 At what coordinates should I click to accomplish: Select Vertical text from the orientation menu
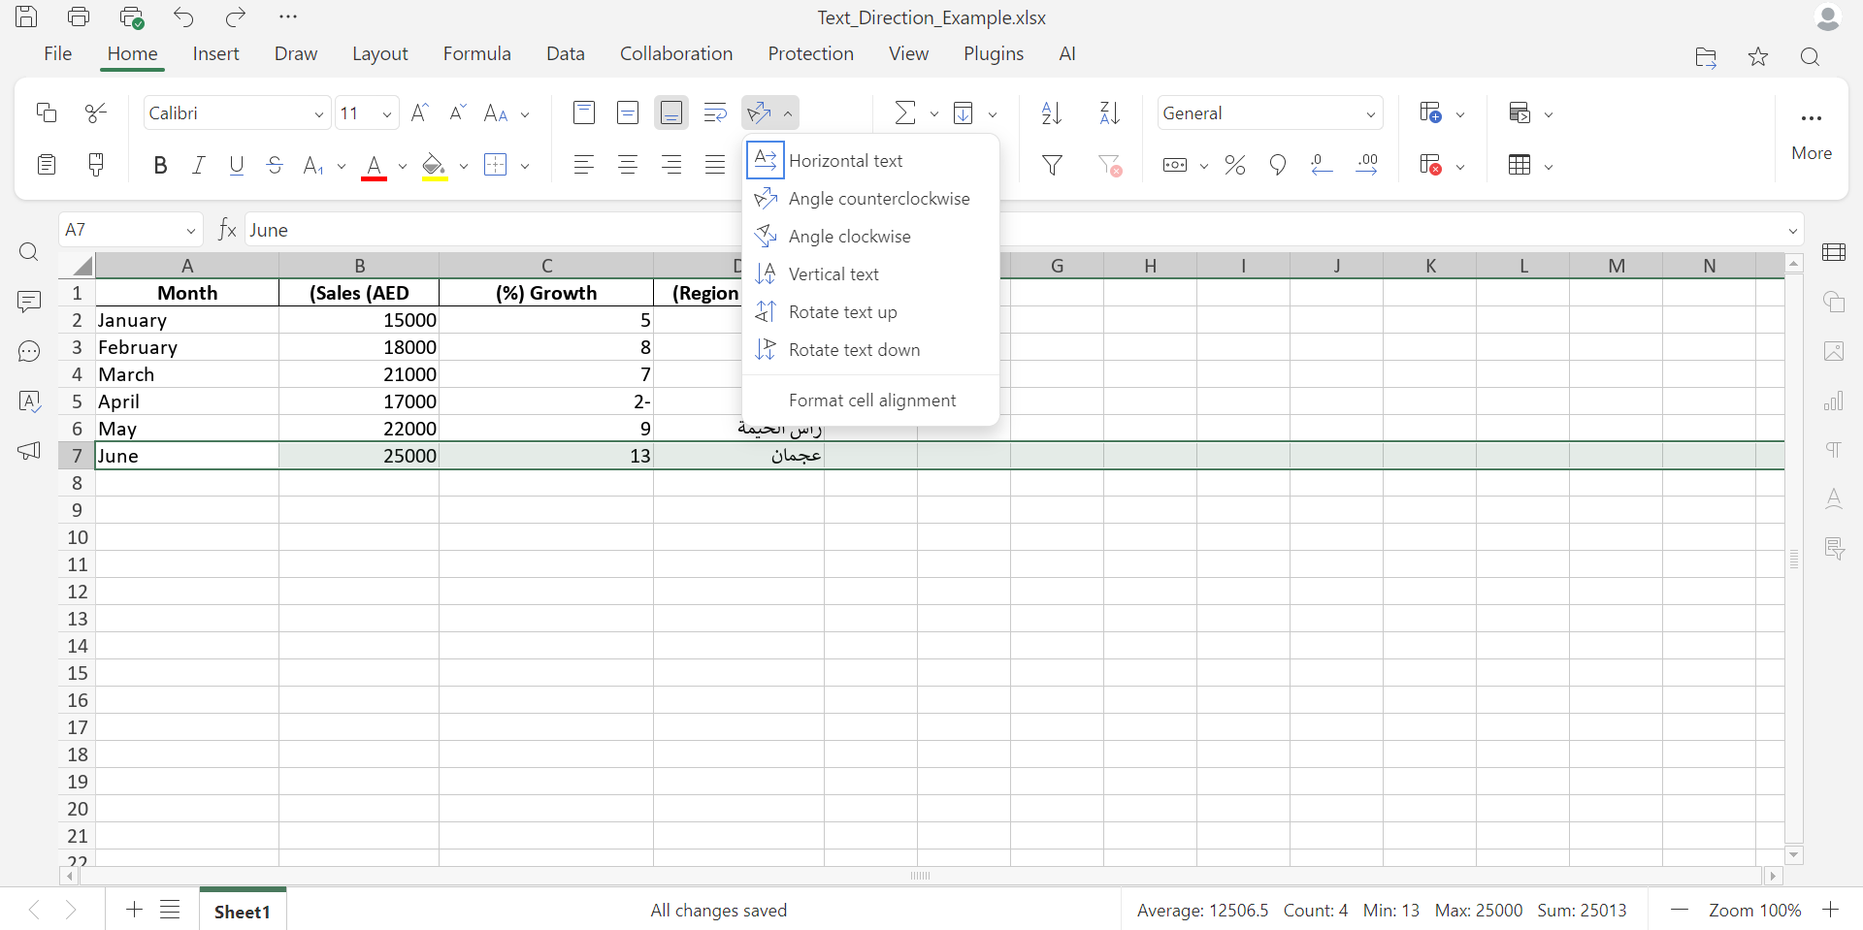(x=833, y=273)
